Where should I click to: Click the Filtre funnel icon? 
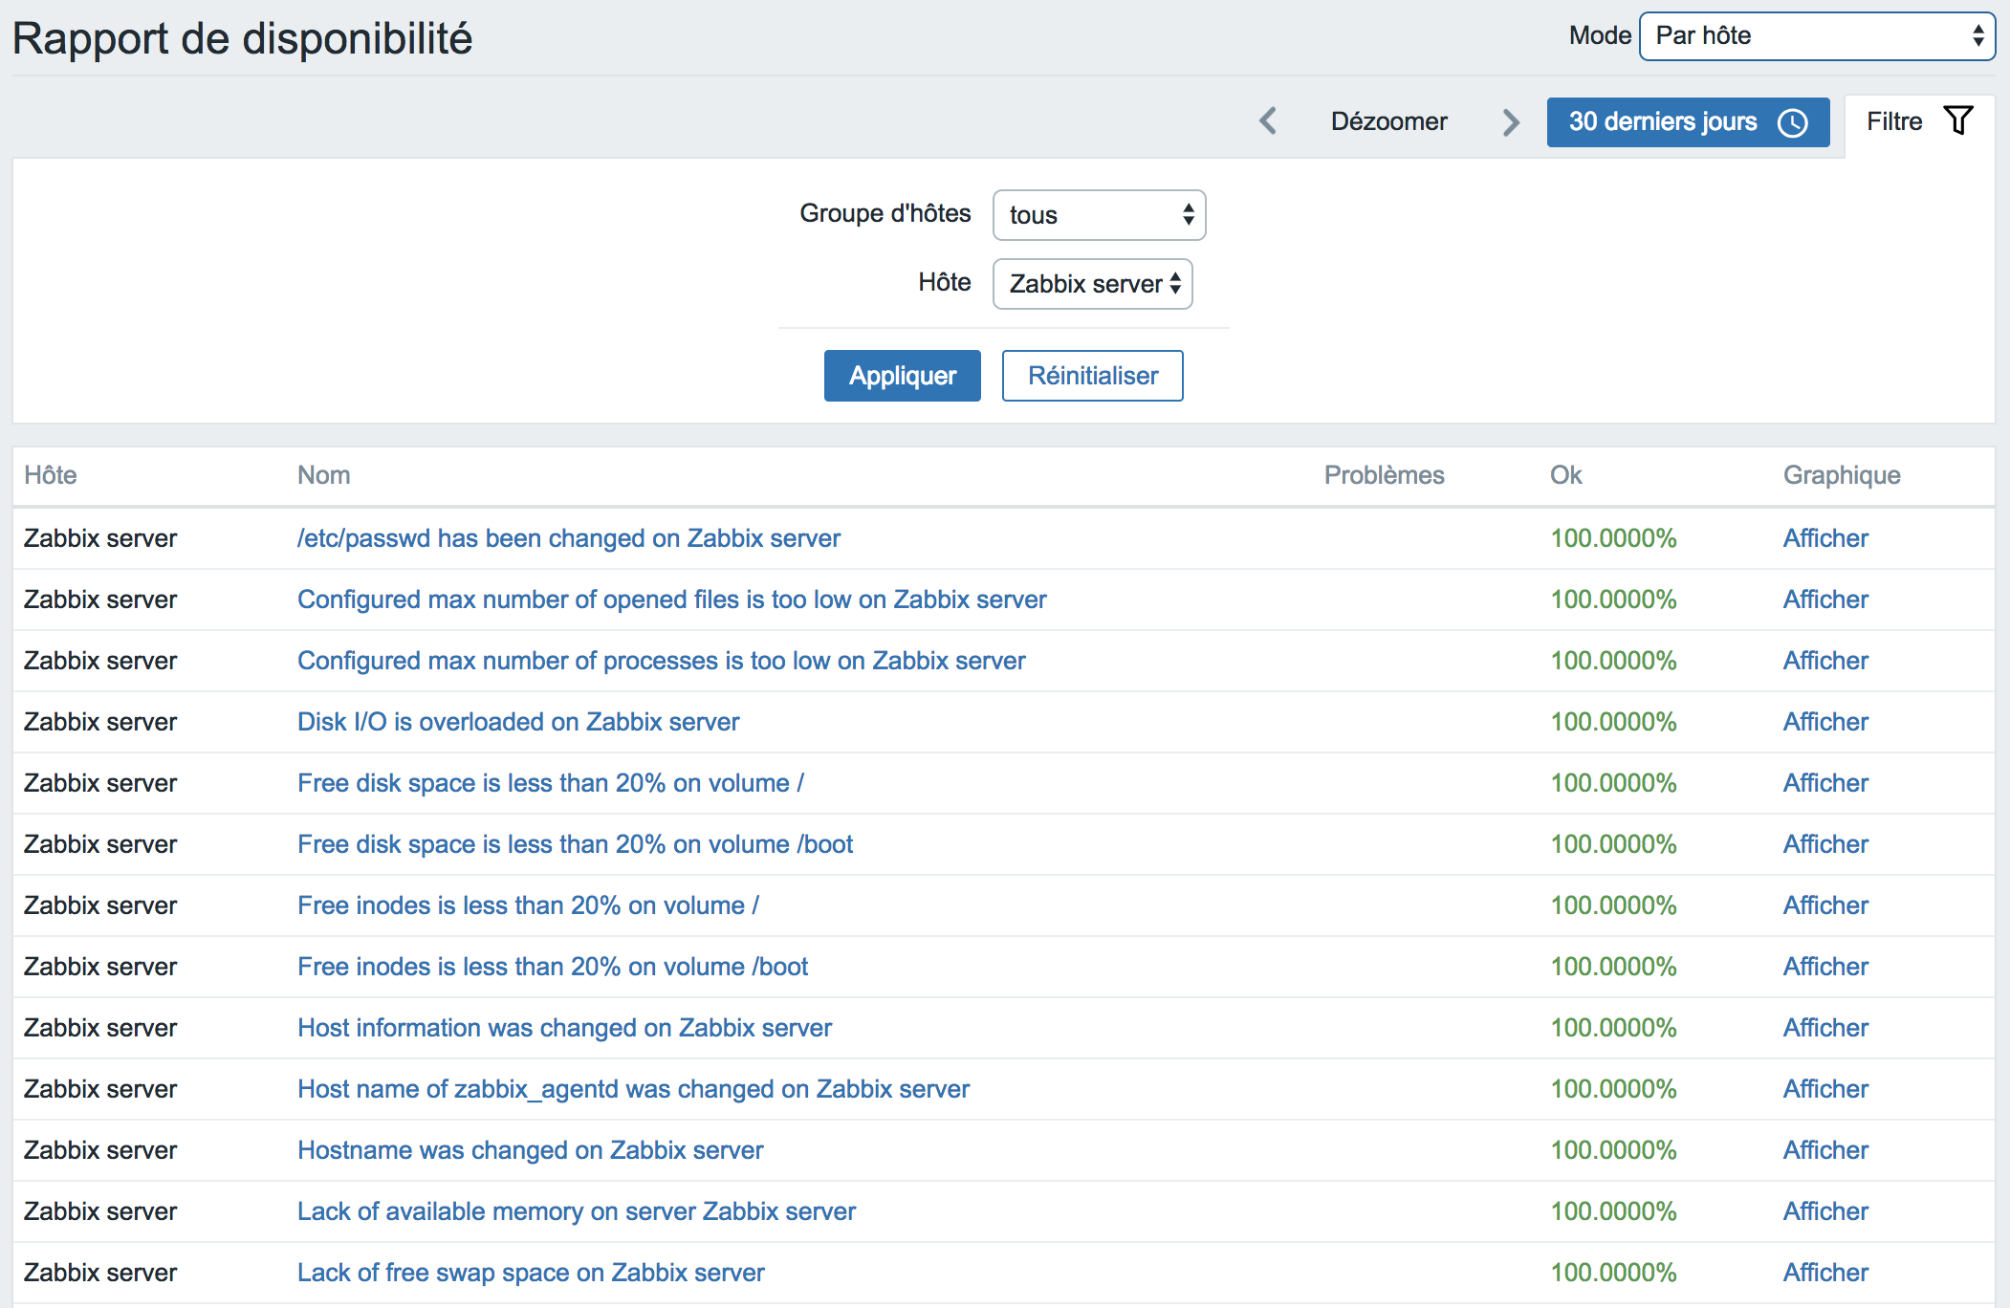1958,120
